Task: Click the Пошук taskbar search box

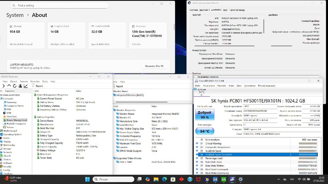Action: coord(113,179)
